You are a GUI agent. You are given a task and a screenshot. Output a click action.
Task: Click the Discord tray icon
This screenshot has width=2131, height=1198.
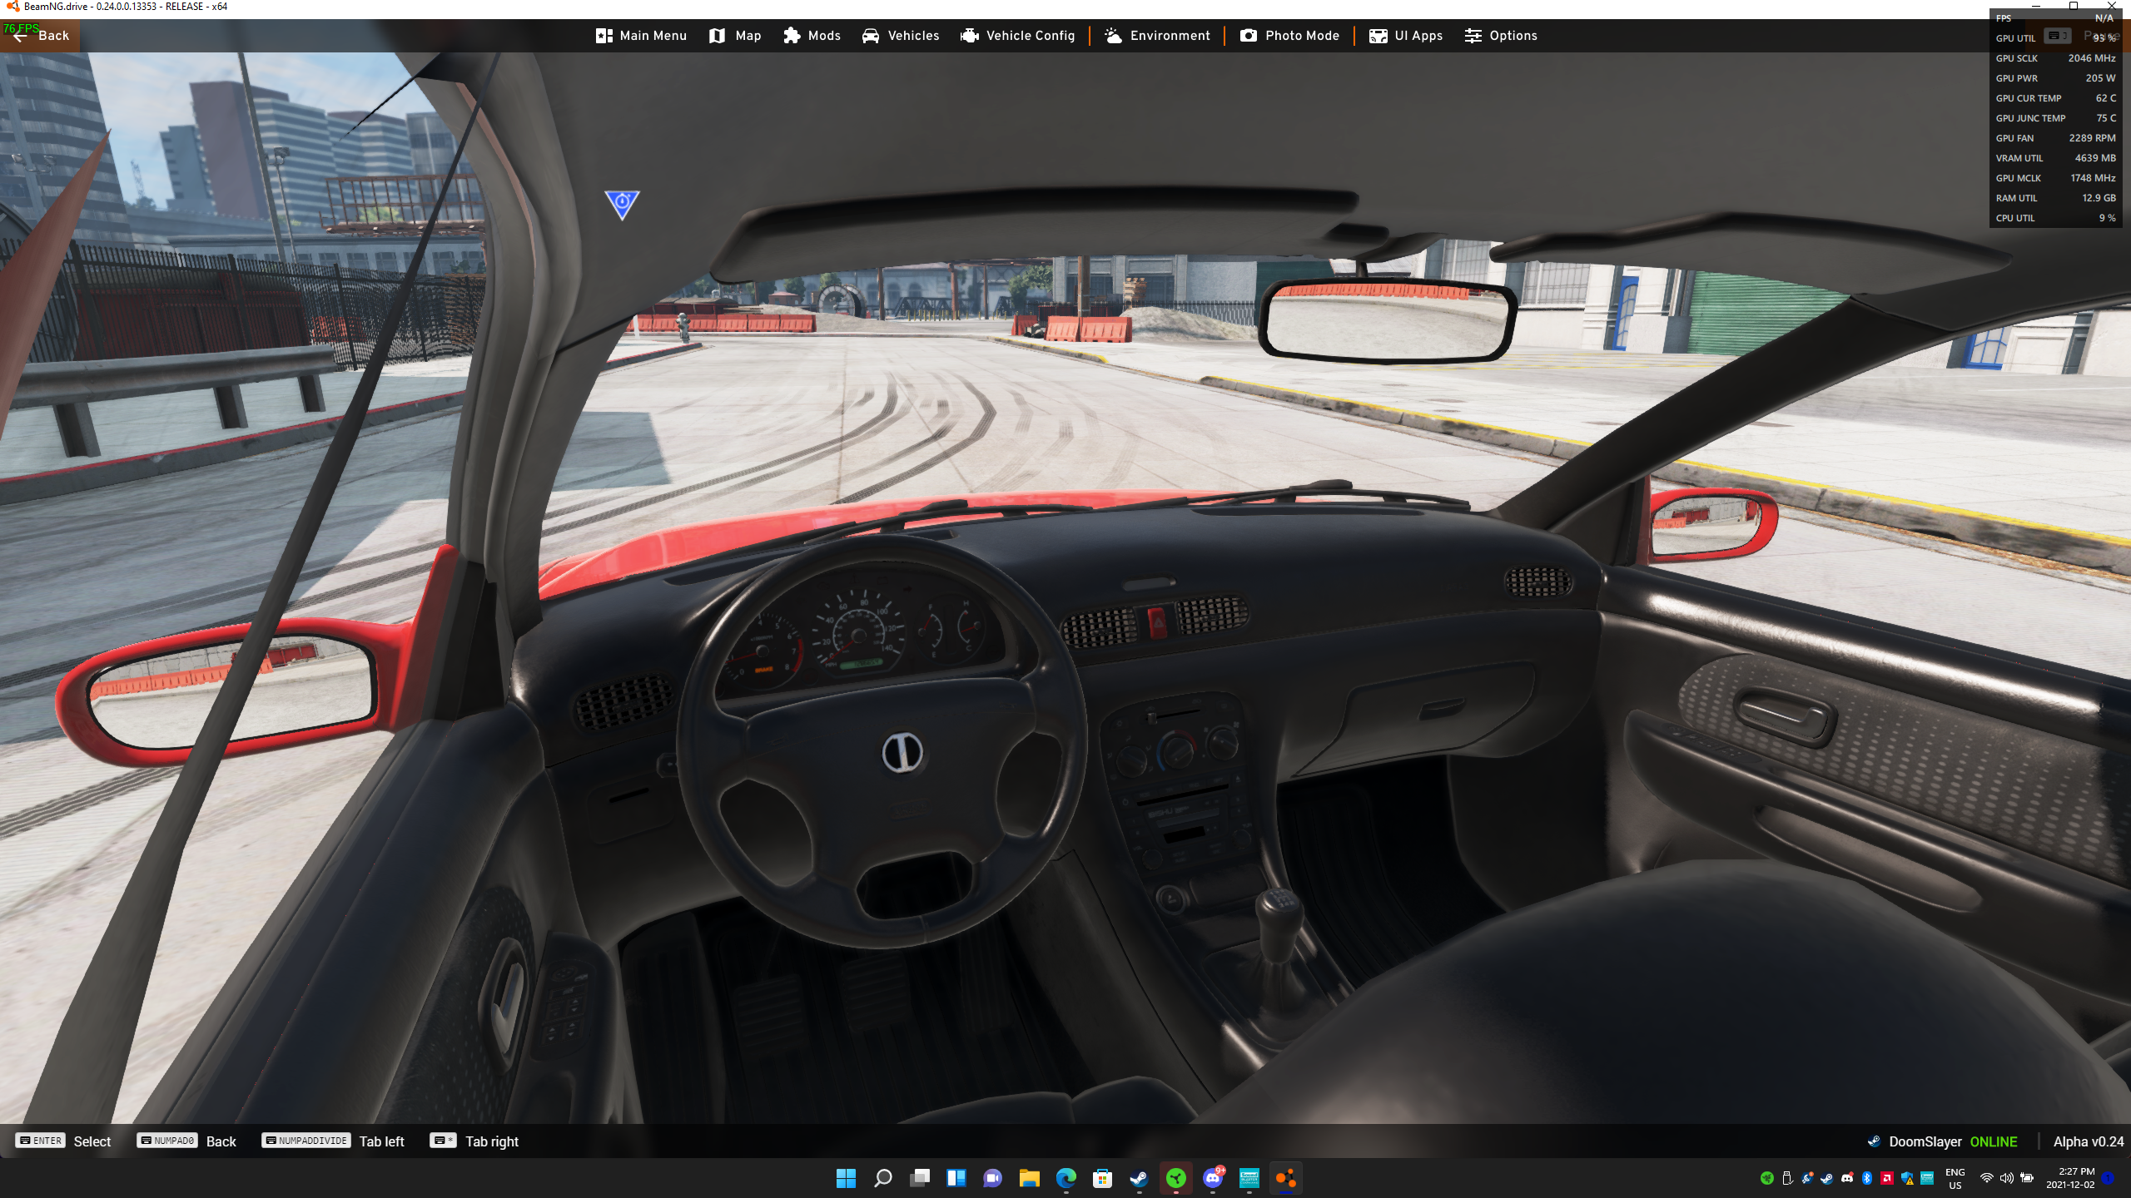pos(1847,1178)
